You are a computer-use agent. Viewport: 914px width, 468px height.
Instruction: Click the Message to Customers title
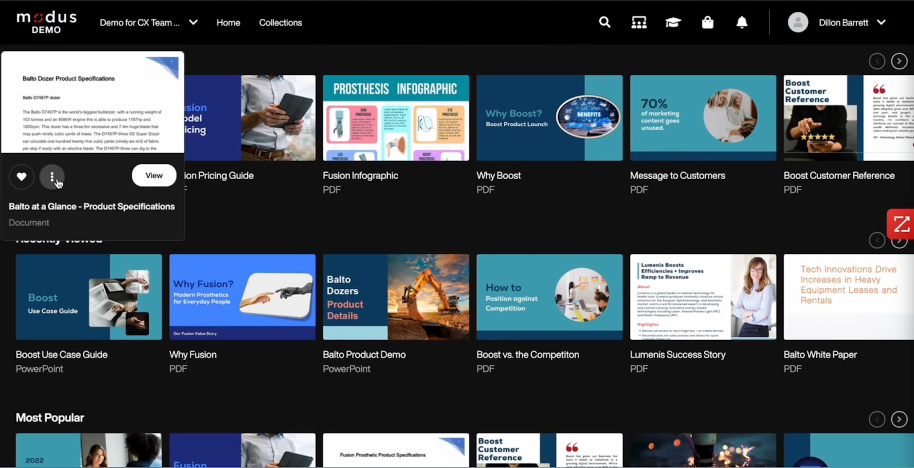(x=678, y=176)
